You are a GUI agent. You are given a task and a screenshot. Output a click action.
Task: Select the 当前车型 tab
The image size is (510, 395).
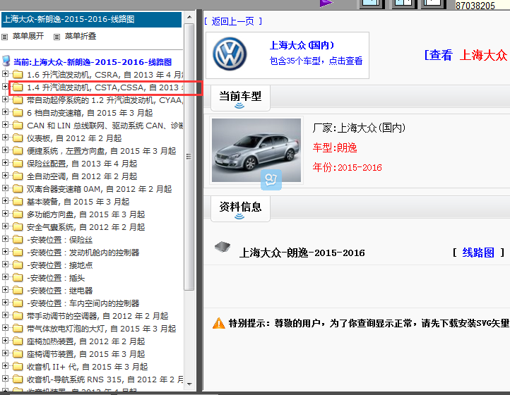tap(240, 98)
